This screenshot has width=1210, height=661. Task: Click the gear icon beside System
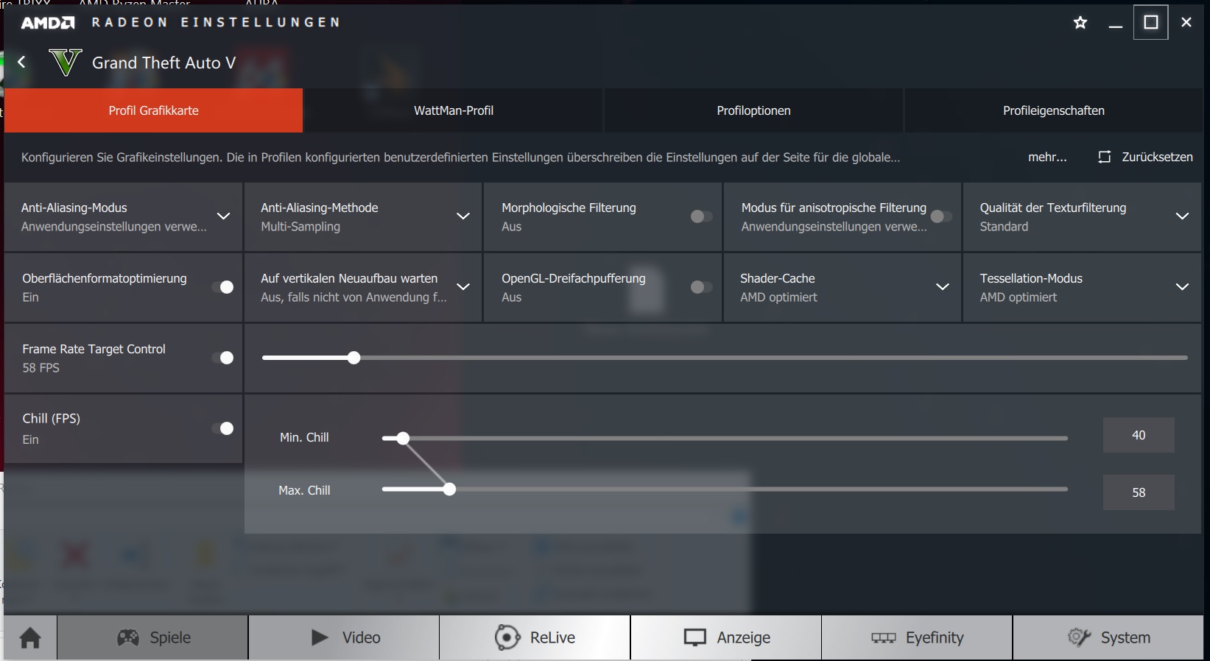1079,637
